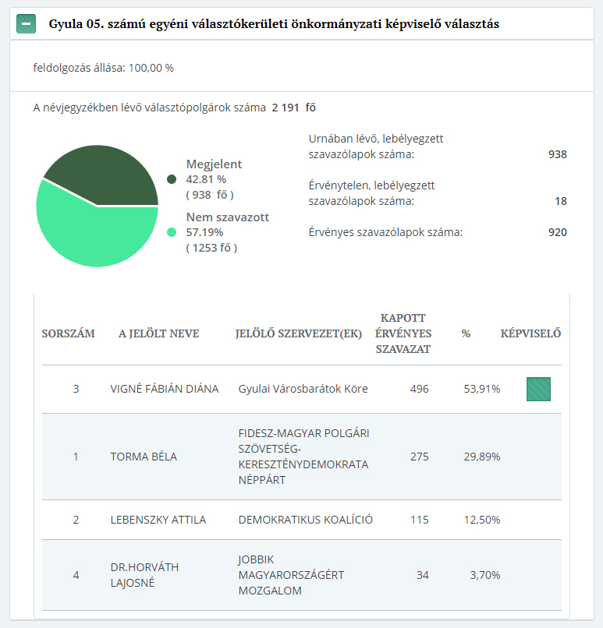603x628 pixels.
Task: Select candidate TORMA BÉLA
Action: (x=144, y=457)
